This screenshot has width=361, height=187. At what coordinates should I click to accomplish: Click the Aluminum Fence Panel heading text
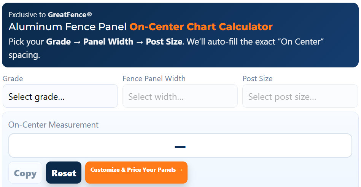click(x=68, y=27)
